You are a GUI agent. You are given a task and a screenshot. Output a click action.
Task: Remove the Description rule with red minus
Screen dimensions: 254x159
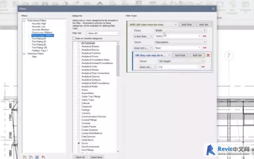pos(205,48)
